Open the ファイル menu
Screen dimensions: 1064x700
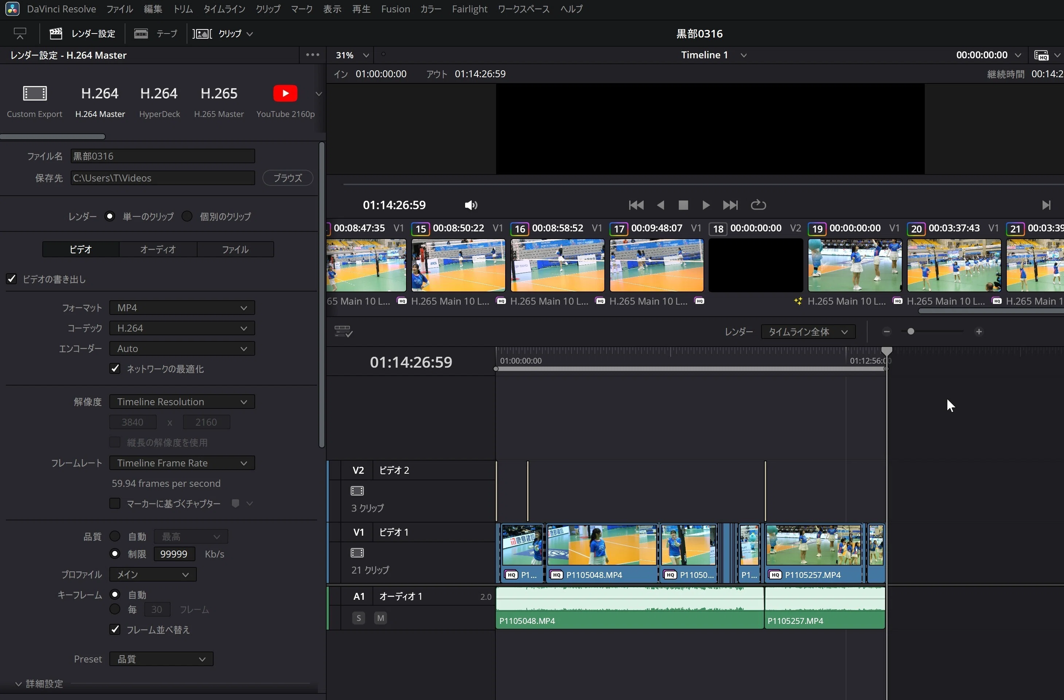pyautogui.click(x=119, y=9)
